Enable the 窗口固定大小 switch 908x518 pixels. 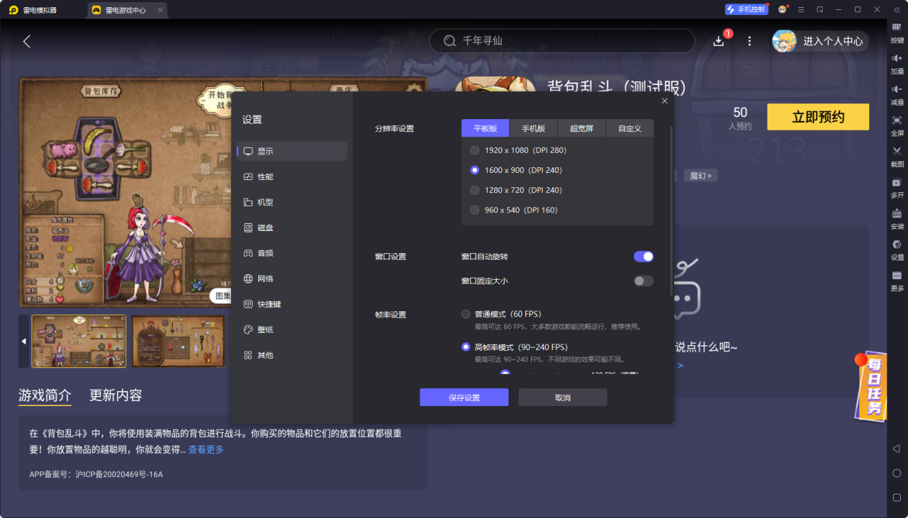(643, 281)
